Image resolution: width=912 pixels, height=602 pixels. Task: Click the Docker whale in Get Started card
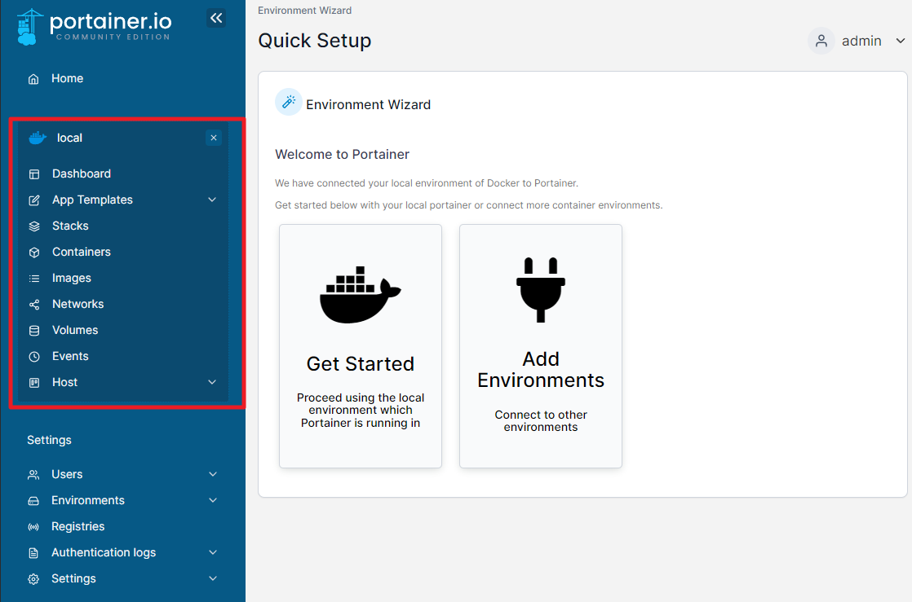pyautogui.click(x=360, y=295)
